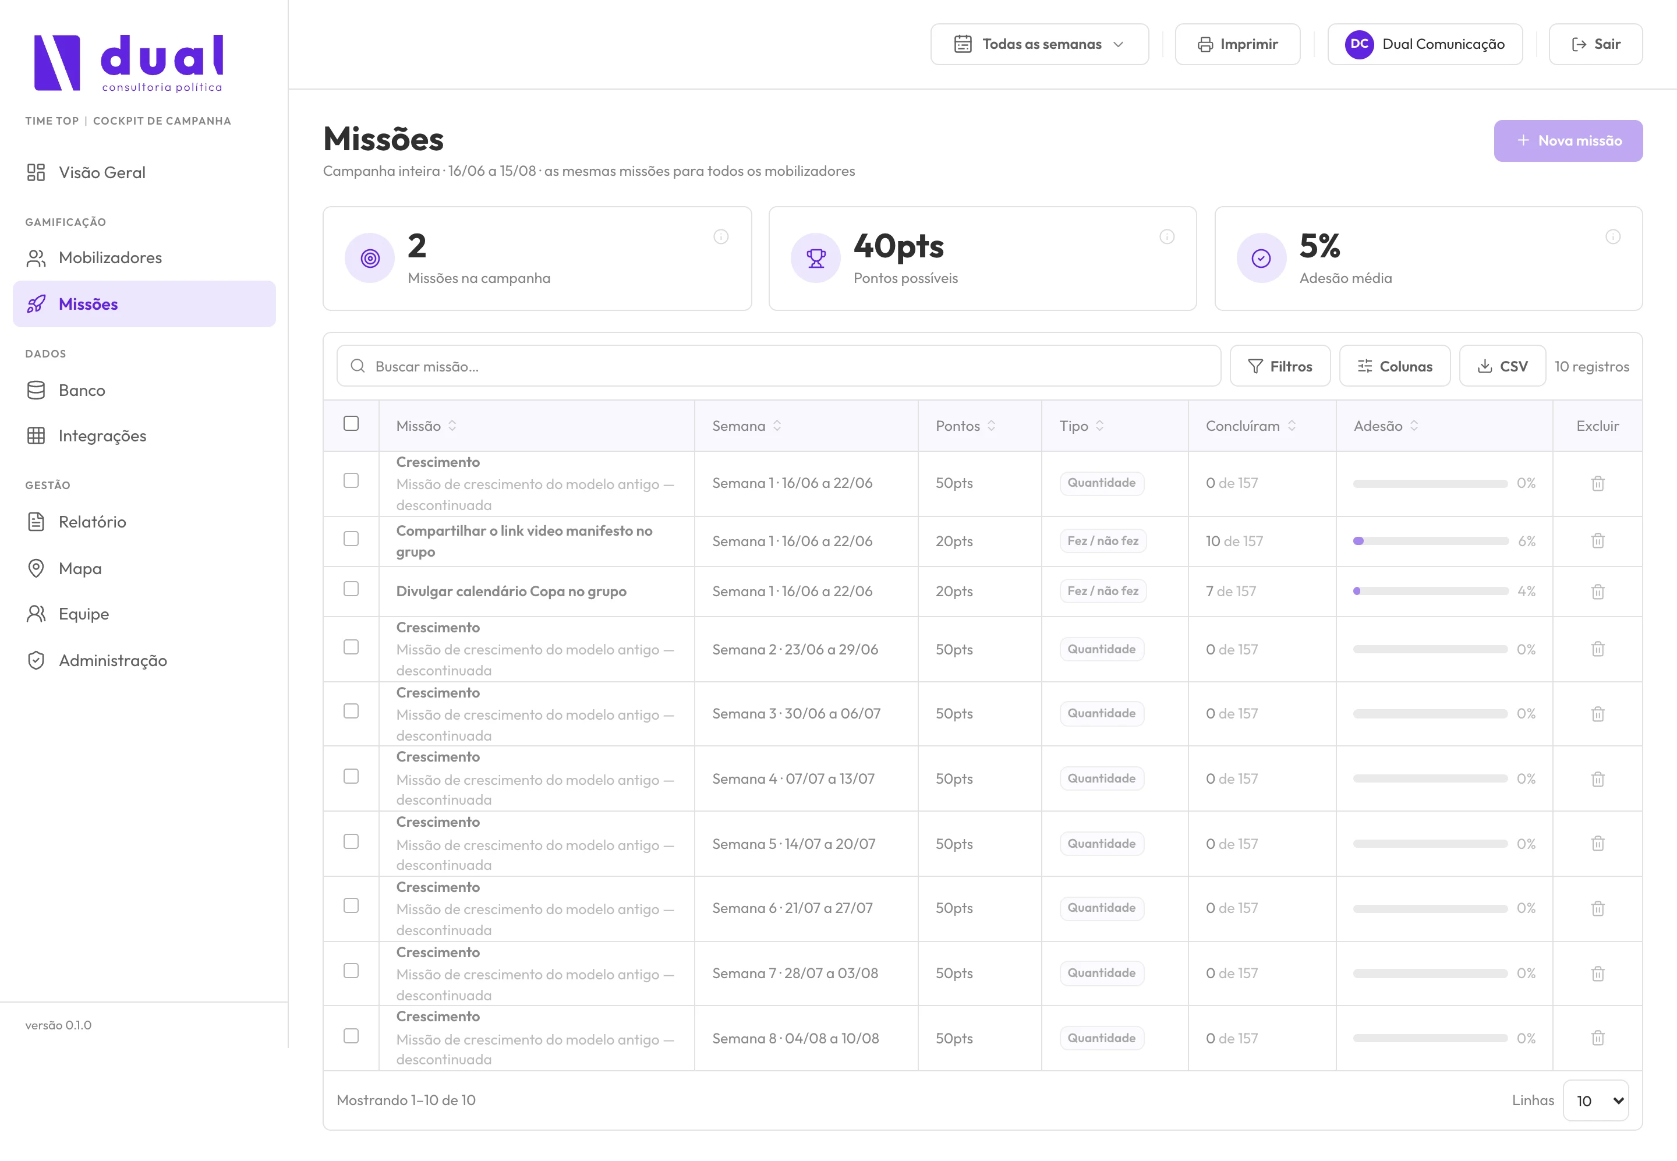Click the DC avatar badge

pos(1359,44)
